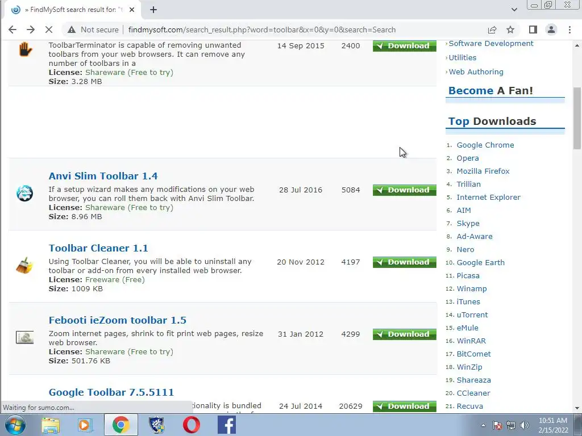Expand the tab search dropdown

click(x=514, y=10)
